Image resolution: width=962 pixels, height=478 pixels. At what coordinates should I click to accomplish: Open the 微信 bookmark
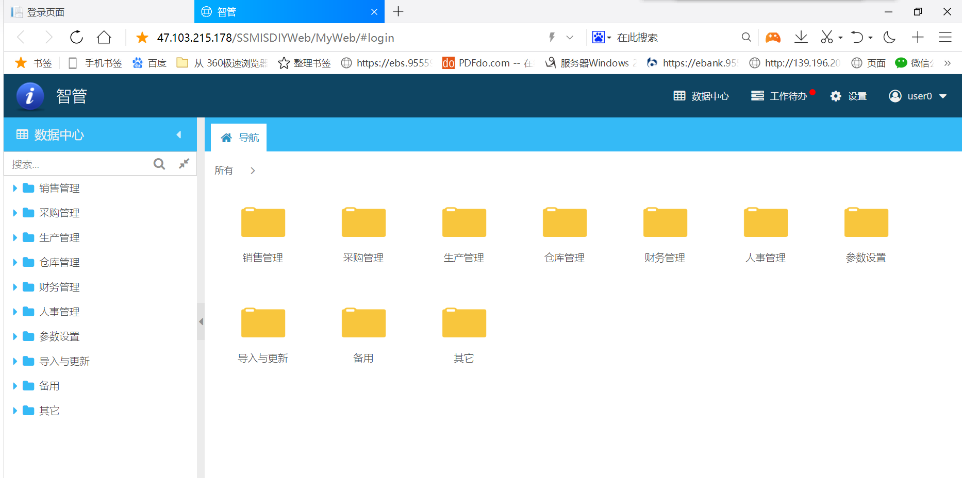pos(915,63)
